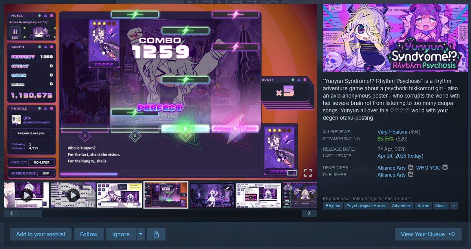Click the release date text 24 Apr, 2026
471x249 pixels.
[391, 149]
